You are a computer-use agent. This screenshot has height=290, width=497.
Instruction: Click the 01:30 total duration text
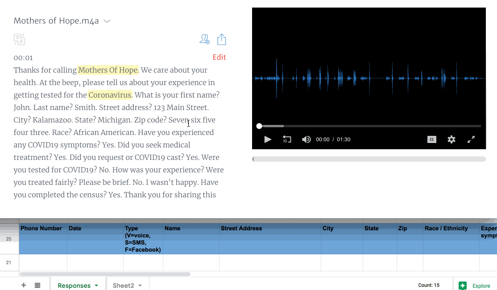344,139
